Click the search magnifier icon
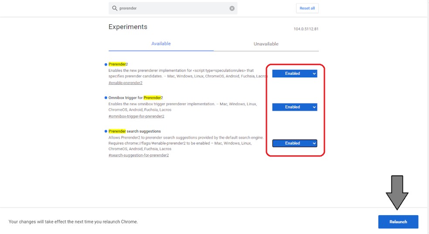The width and height of the screenshot is (429, 234). (115, 8)
